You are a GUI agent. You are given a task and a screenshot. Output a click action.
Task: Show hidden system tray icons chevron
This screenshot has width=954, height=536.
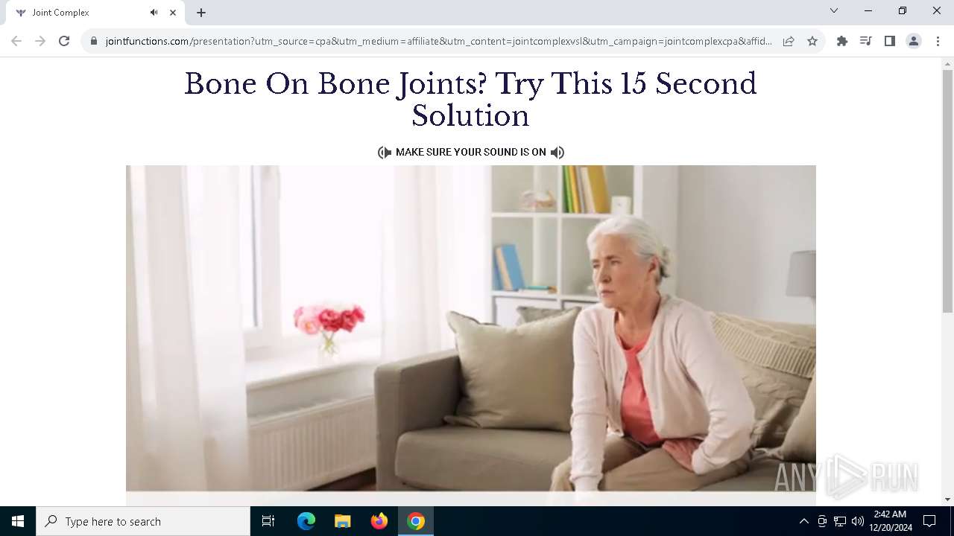[803, 521]
